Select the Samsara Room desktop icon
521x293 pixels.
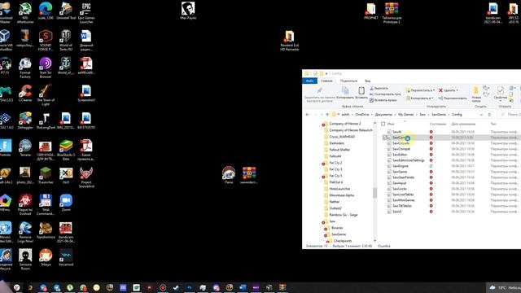click(25, 260)
